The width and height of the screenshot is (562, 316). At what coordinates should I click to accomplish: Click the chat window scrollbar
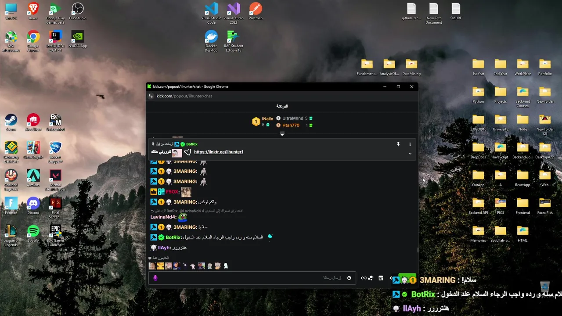click(418, 250)
